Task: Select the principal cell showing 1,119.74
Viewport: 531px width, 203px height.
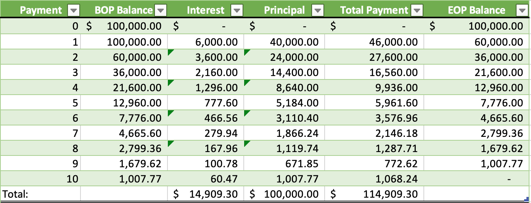Action: click(x=284, y=148)
